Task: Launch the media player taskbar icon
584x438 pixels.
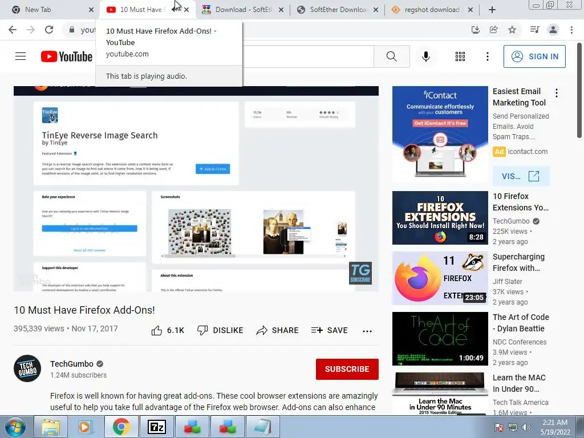Action: point(86,427)
